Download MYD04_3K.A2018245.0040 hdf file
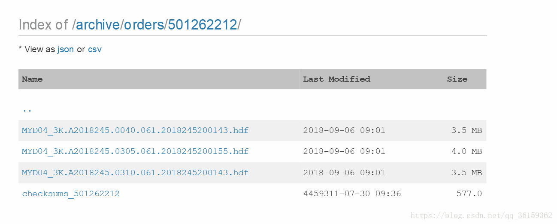The image size is (557, 224). [135, 130]
